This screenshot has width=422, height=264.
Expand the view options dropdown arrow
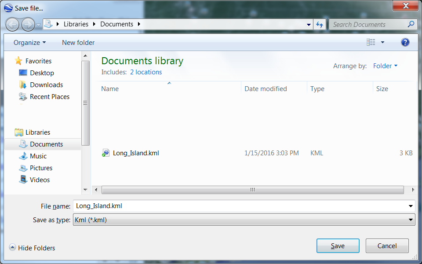click(x=382, y=42)
